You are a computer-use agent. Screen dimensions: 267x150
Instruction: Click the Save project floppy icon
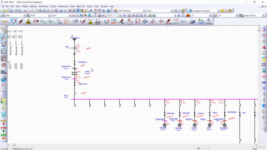pos(11,11)
